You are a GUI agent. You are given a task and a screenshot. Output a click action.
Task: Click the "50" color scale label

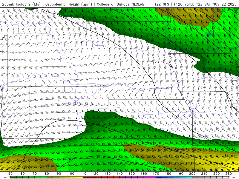click(x=10, y=174)
